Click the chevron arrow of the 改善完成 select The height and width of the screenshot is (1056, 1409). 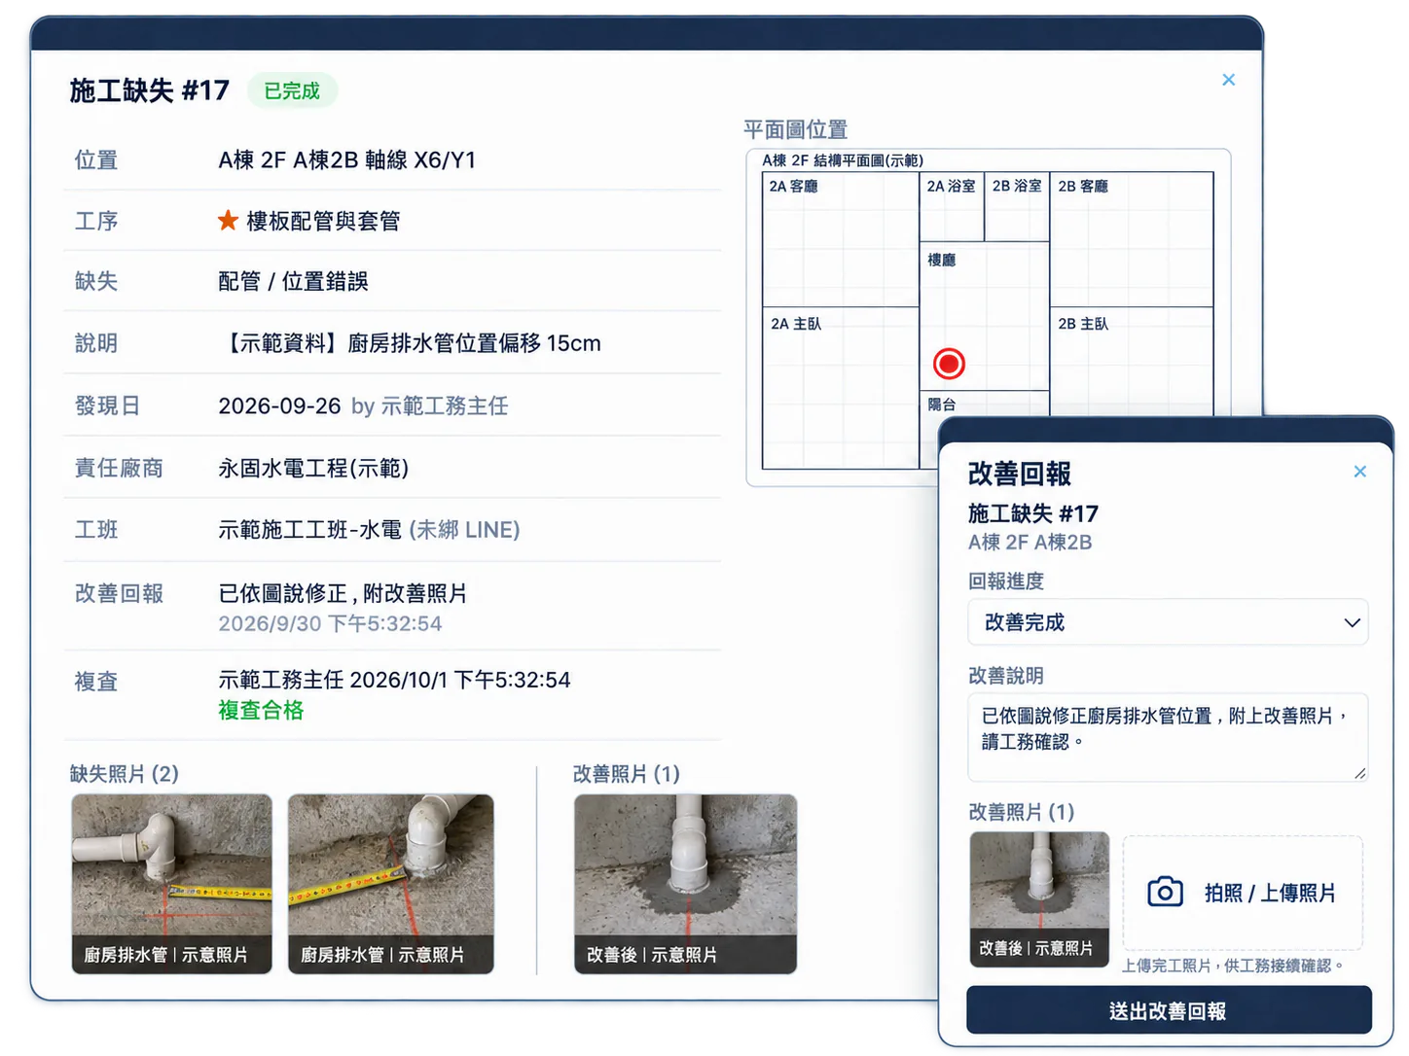coord(1352,622)
